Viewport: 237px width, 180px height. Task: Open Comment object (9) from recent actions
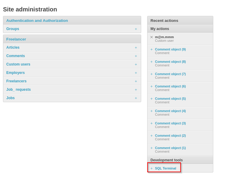point(170,49)
